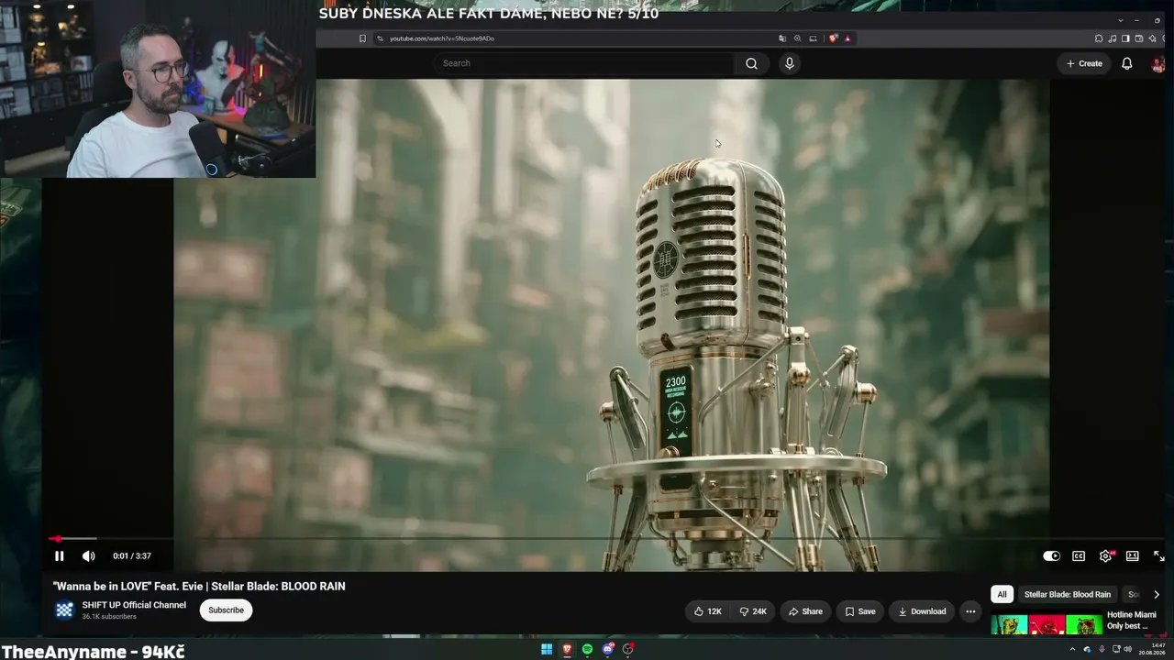1174x660 pixels.
Task: Click the magnifier search button
Action: pyautogui.click(x=751, y=63)
